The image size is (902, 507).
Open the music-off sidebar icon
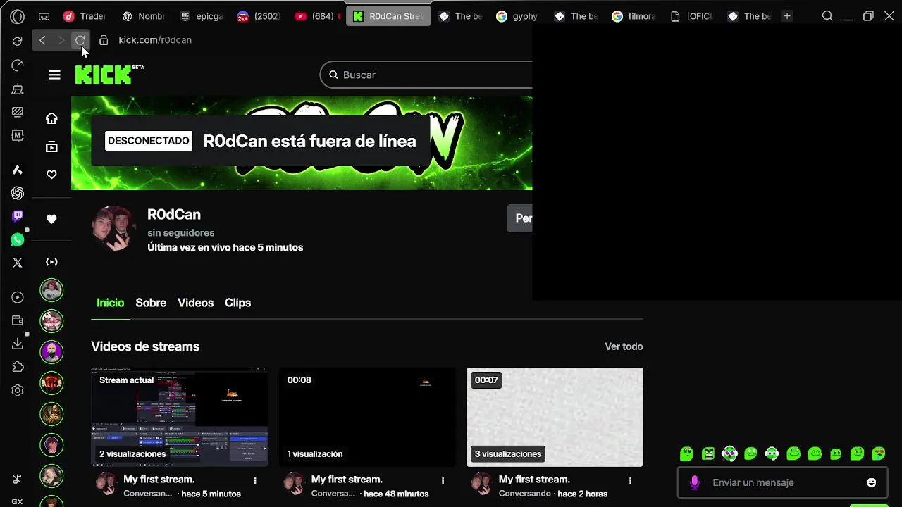[x=18, y=480]
